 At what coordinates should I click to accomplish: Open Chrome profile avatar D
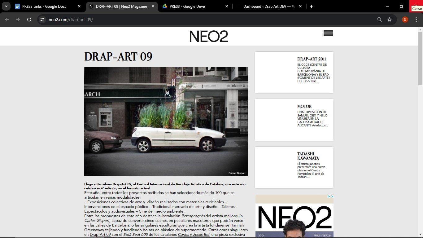(405, 20)
